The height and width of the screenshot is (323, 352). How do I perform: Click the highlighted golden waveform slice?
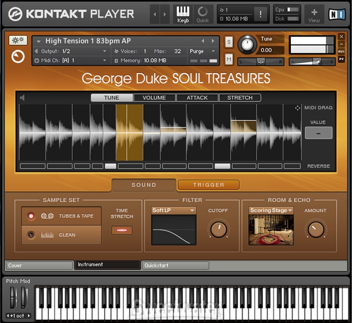(130, 132)
